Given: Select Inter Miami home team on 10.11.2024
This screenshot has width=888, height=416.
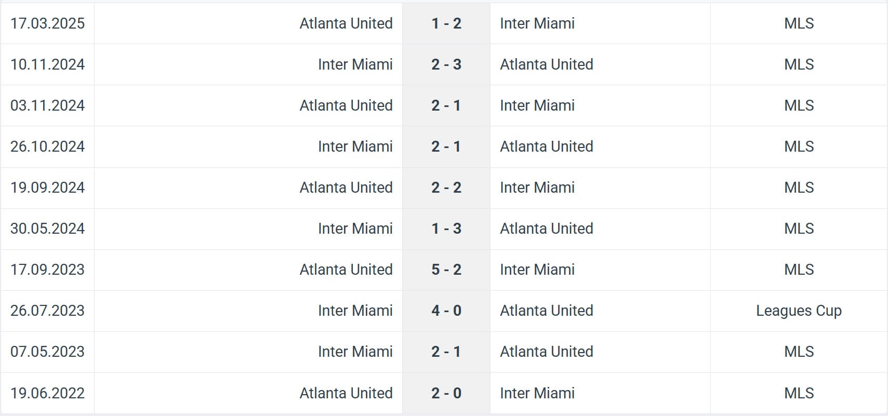Looking at the screenshot, I should (355, 64).
